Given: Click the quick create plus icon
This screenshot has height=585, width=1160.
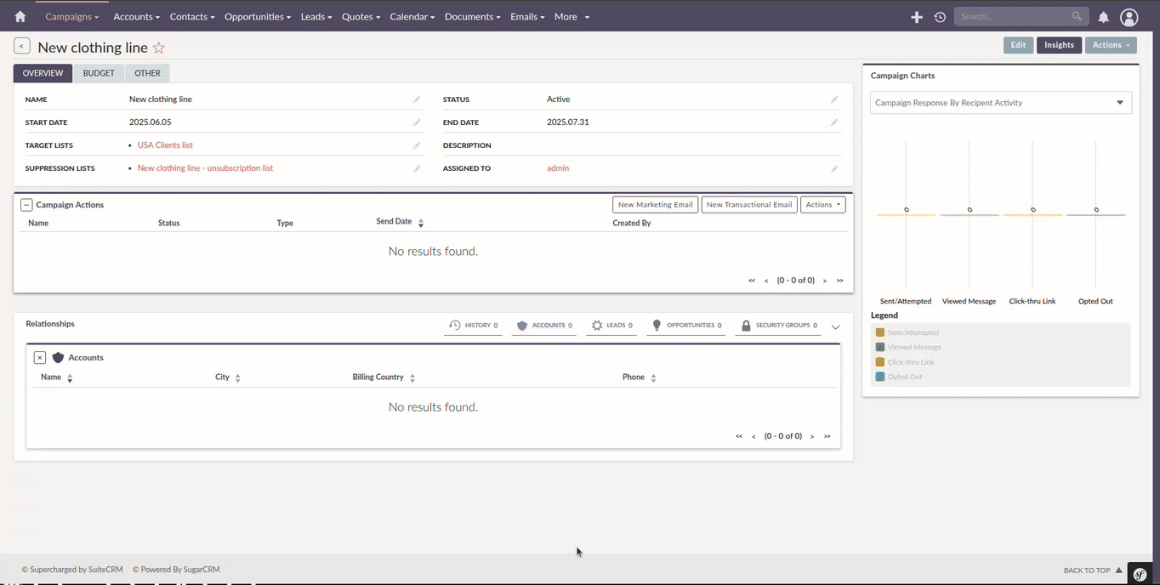Looking at the screenshot, I should pyautogui.click(x=916, y=17).
